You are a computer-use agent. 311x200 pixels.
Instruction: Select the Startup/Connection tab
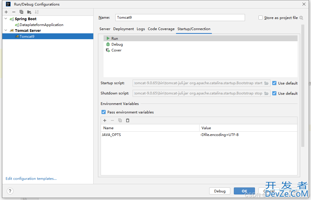(194, 29)
